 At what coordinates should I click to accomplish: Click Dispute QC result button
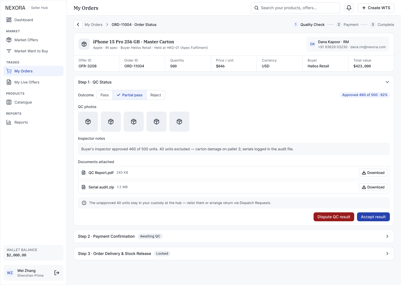click(334, 217)
